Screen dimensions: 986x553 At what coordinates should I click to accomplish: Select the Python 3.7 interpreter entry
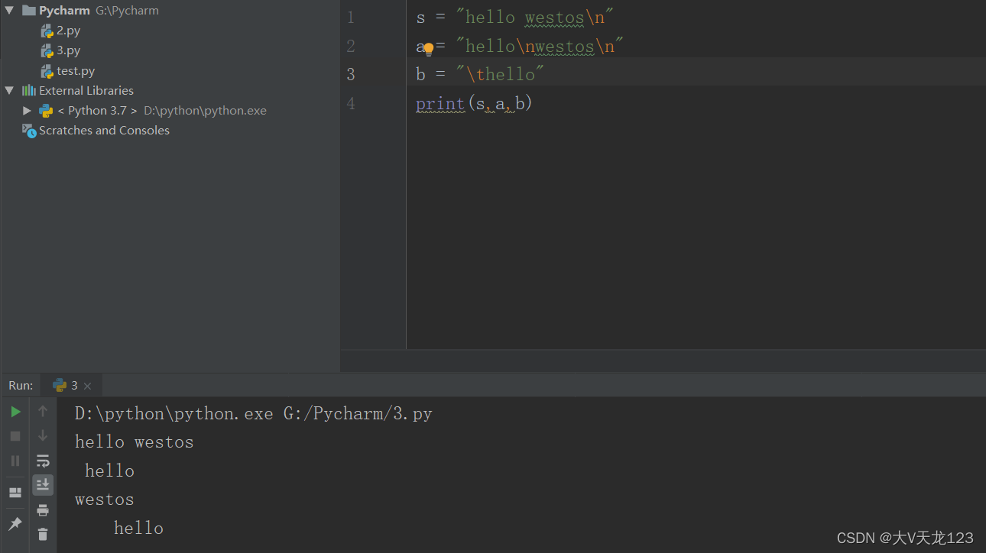[x=162, y=110]
